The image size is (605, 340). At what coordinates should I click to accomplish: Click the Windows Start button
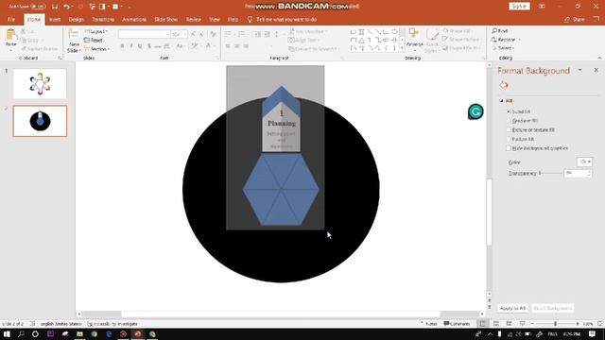coord(7,333)
